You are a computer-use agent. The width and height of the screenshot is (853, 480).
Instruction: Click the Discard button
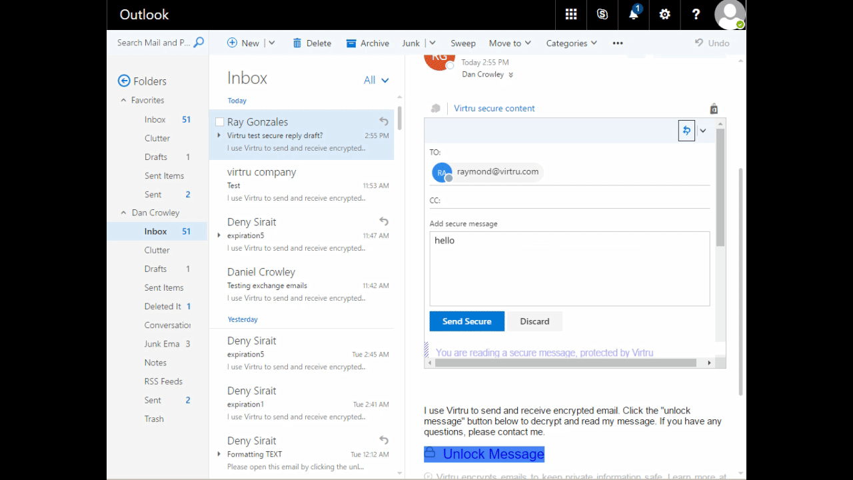(534, 321)
